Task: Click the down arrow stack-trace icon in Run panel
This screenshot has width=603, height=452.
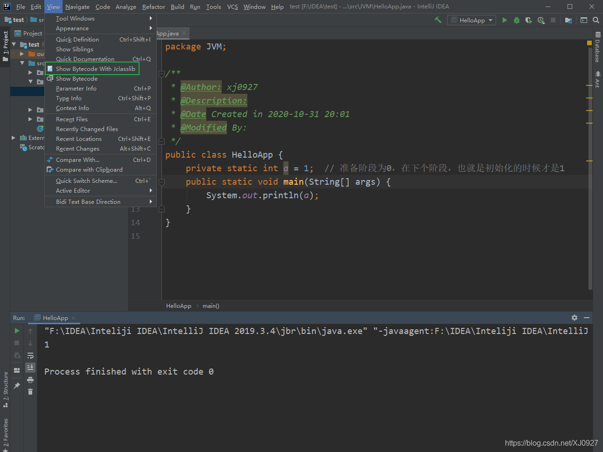Action: click(30, 343)
